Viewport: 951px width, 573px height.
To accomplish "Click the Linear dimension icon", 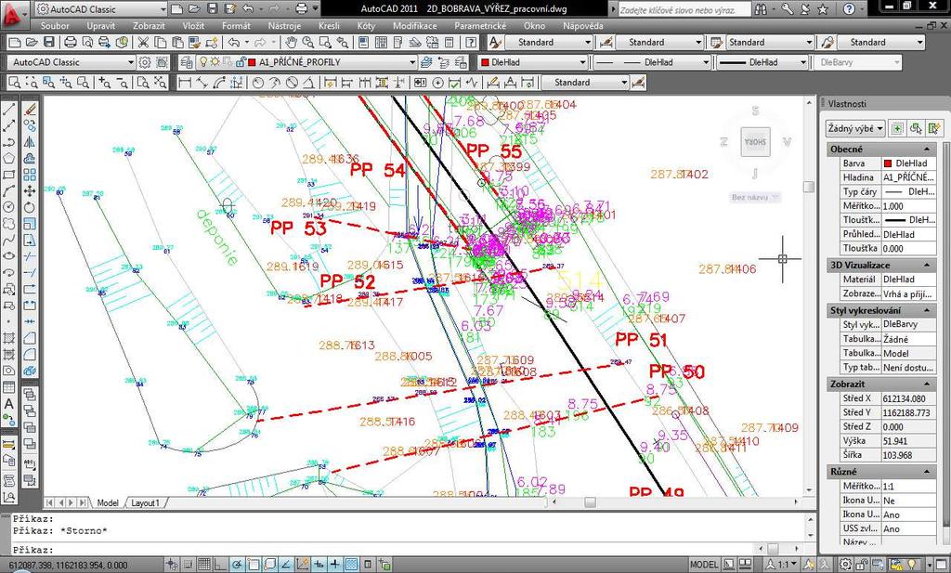I will pos(185,83).
